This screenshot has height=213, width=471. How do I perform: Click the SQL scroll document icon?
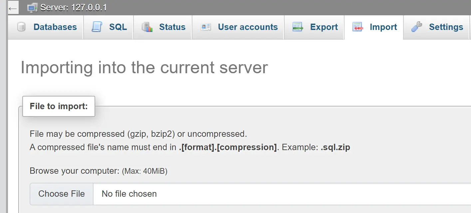click(97, 27)
